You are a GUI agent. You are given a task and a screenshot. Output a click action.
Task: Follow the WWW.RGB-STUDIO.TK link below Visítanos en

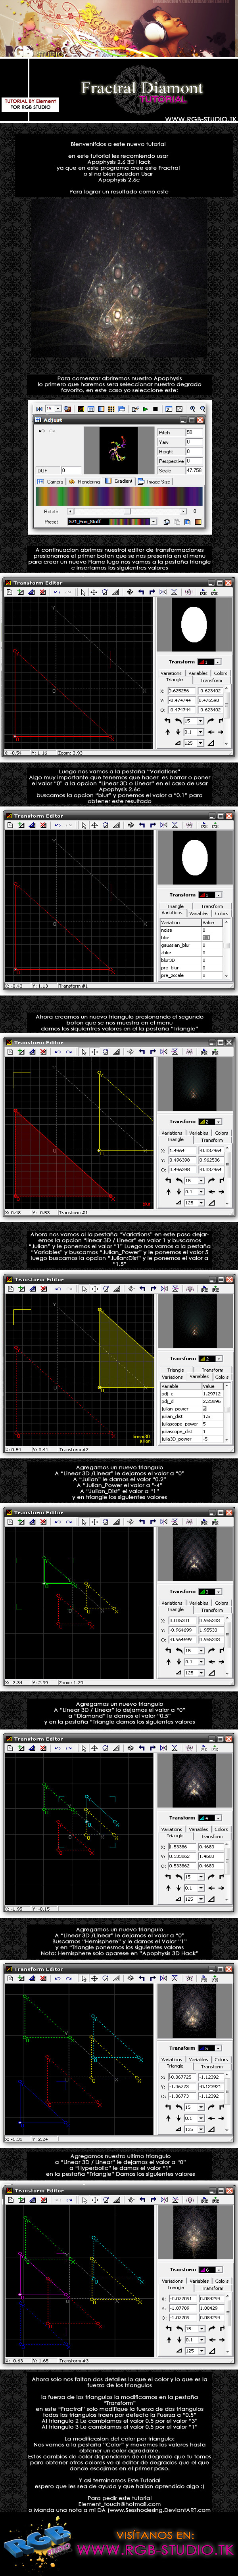coord(156,2550)
